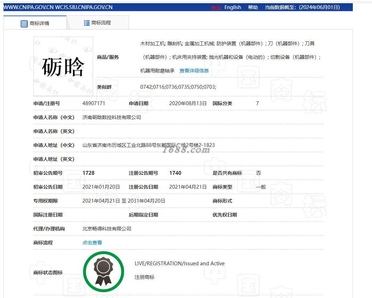372x298 pixels.
Task: Click the 商品/服务 field label
Action: tap(108, 57)
